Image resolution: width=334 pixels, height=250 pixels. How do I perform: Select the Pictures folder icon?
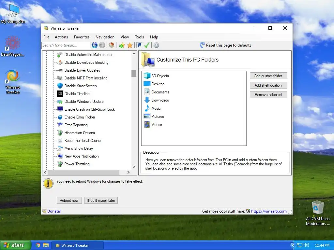click(147, 116)
